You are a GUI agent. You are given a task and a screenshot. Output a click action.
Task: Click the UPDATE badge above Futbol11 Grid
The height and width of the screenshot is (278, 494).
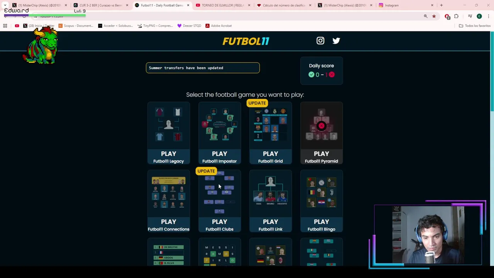tap(257, 103)
